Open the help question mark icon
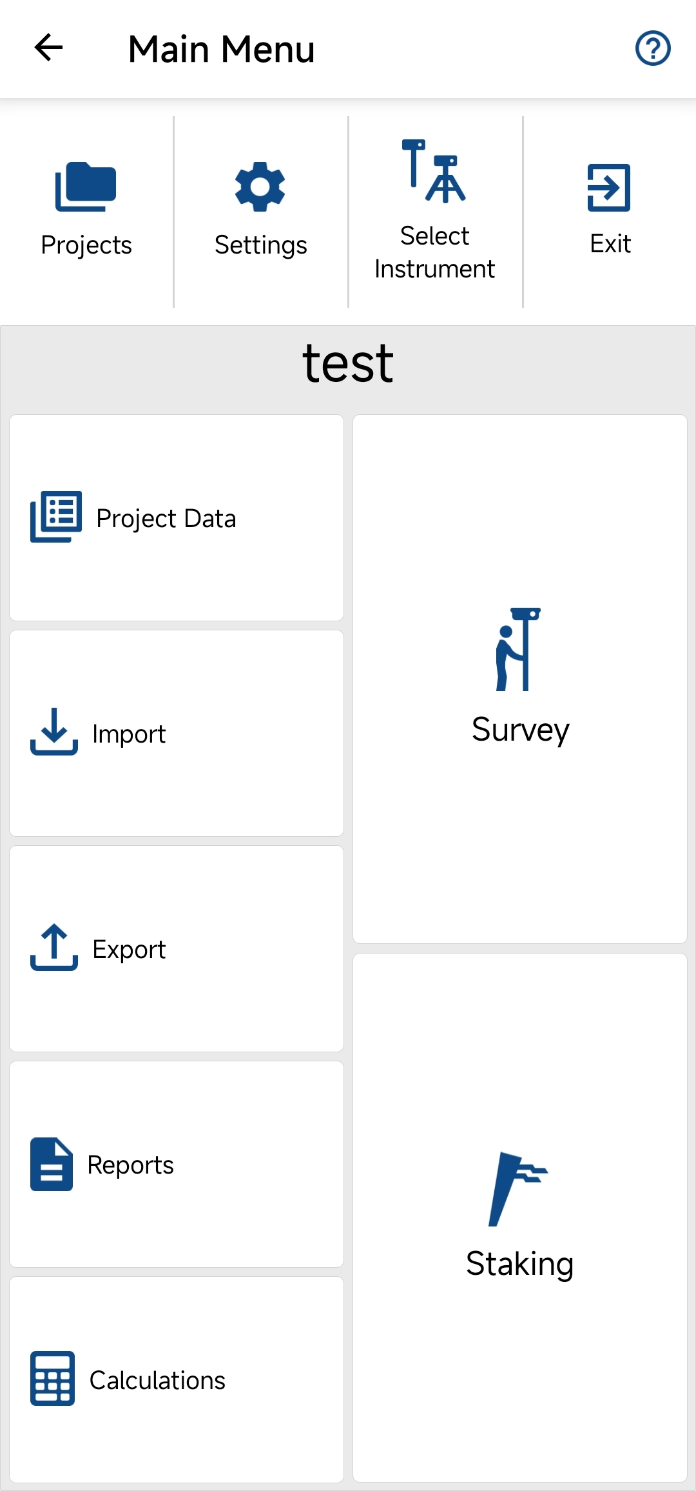Screen dimensions: 696x1491 653,48
